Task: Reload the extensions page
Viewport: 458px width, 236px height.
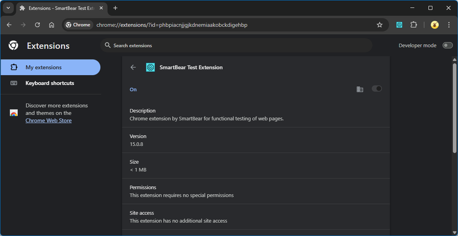Action: click(x=37, y=25)
